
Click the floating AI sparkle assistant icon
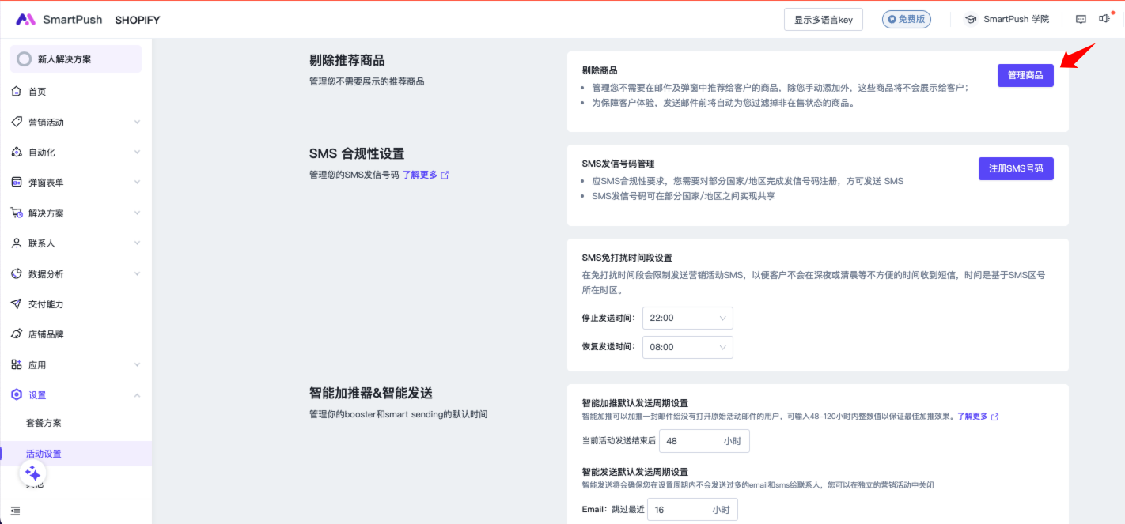pyautogui.click(x=33, y=473)
